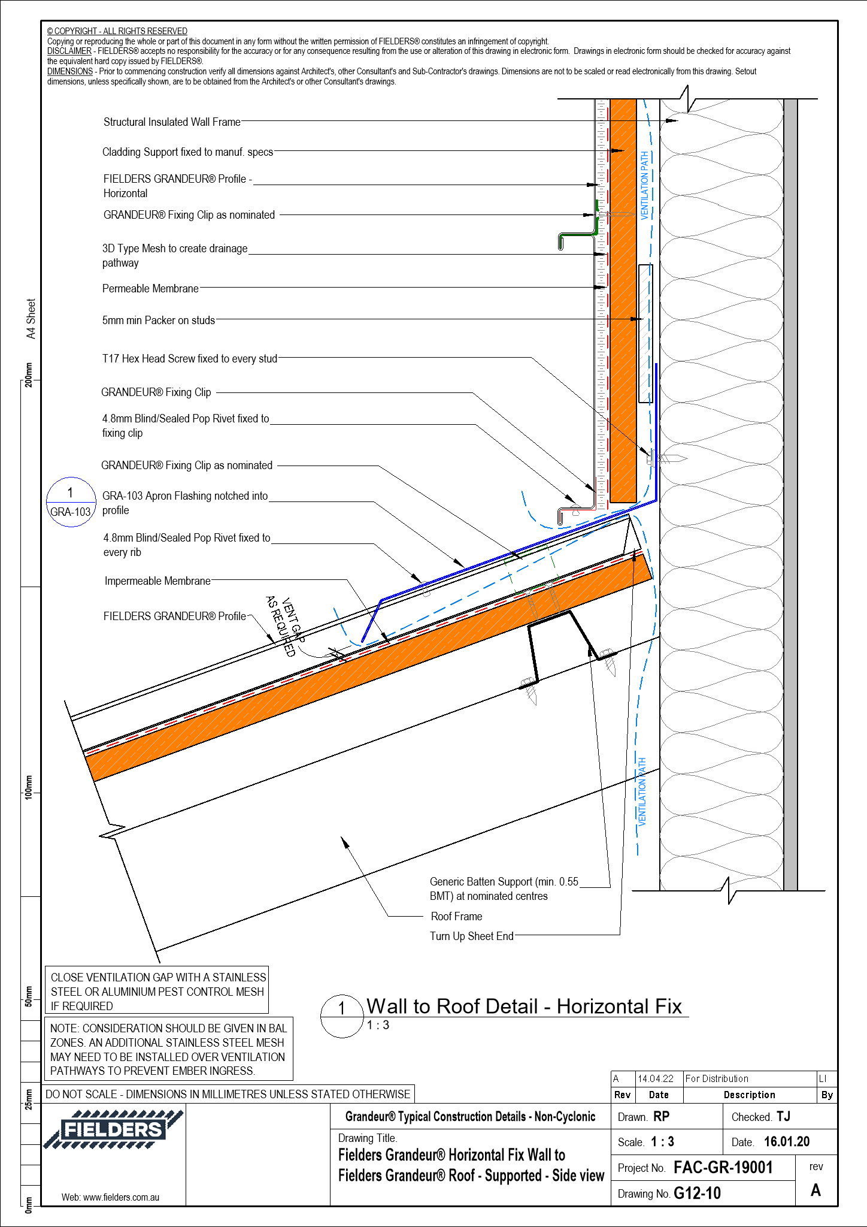This screenshot has width=867, height=1227.
Task: Click the GRA-103 detail reference circle
Action: point(71,502)
